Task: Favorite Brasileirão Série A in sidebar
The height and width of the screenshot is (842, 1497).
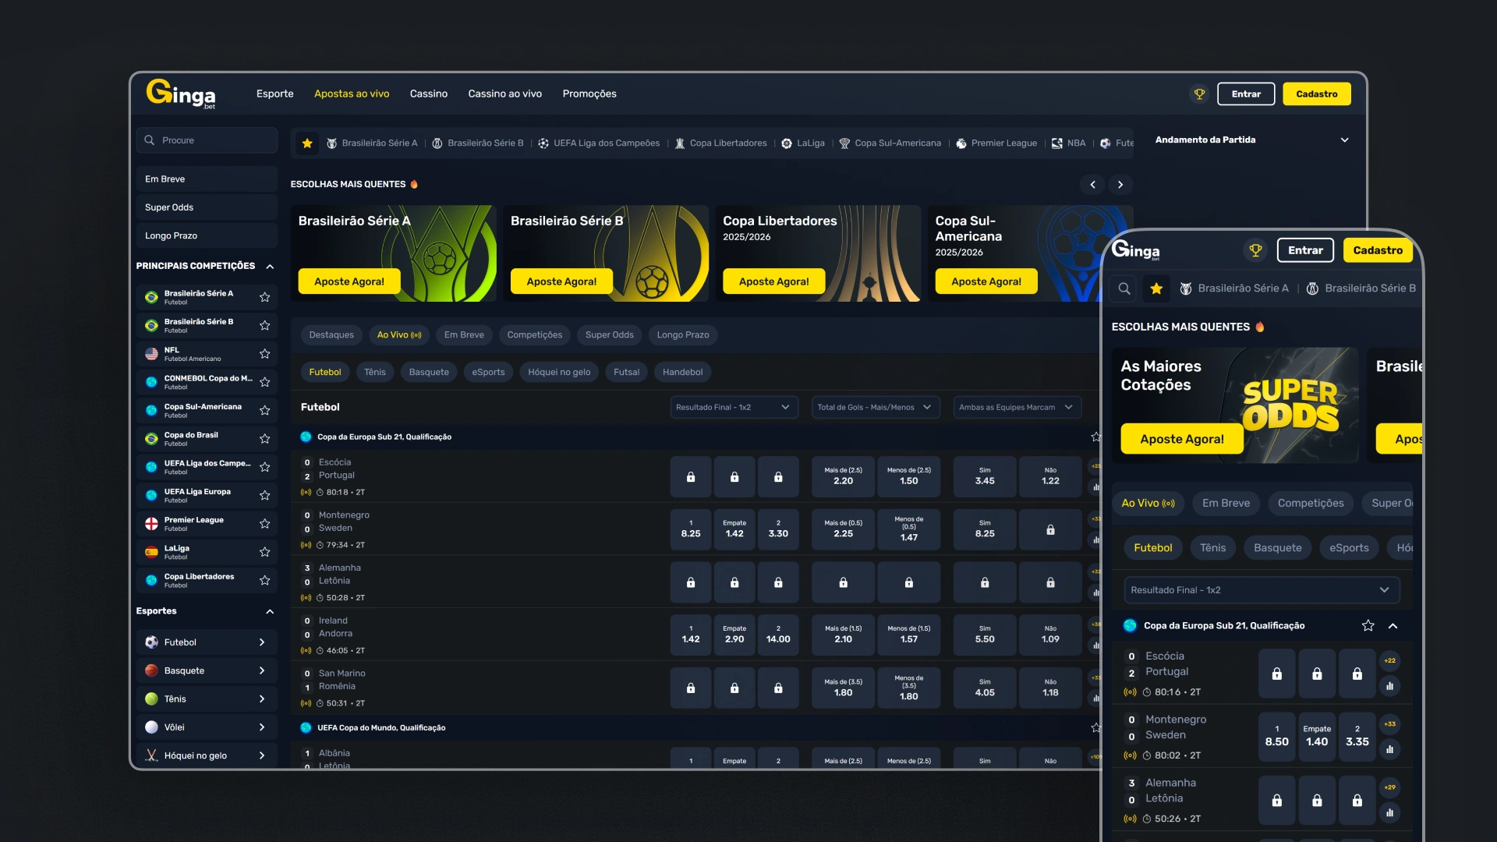Action: 265,297
